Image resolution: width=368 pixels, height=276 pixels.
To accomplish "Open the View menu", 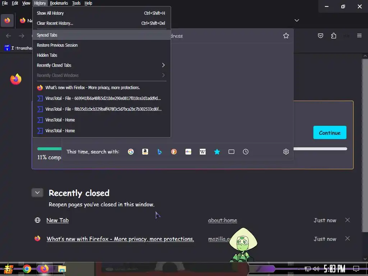I will [x=26, y=3].
